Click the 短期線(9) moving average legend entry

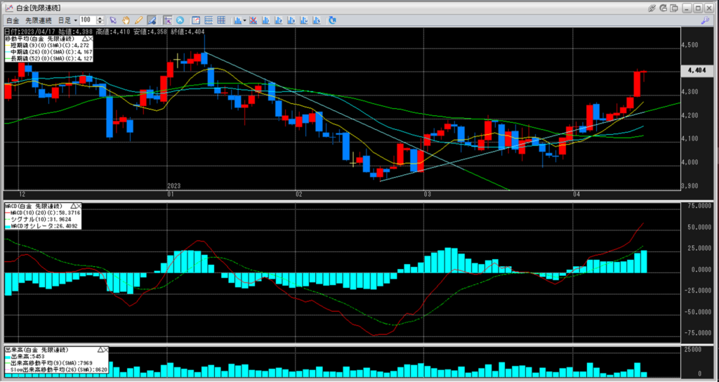coord(48,46)
